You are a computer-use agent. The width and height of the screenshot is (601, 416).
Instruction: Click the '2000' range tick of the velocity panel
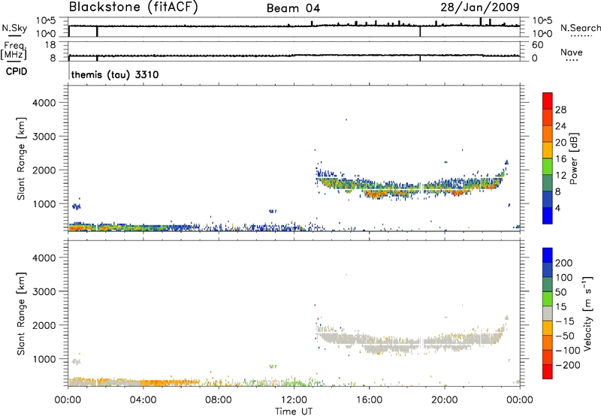click(x=44, y=325)
